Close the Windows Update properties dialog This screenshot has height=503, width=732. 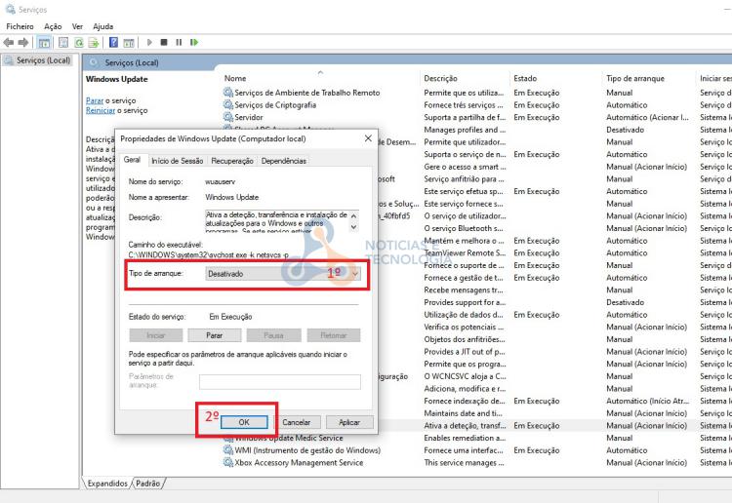point(368,138)
